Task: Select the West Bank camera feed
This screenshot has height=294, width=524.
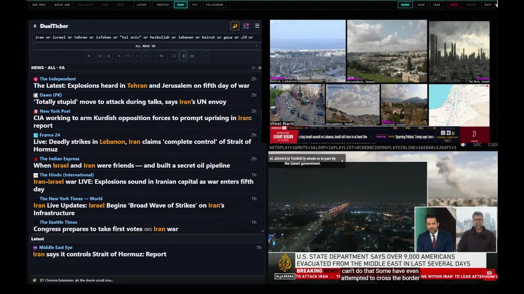Action: click(x=297, y=105)
